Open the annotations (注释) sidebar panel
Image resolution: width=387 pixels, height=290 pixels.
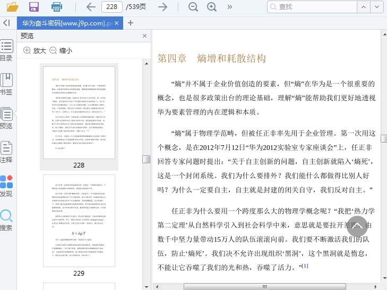(x=6, y=152)
